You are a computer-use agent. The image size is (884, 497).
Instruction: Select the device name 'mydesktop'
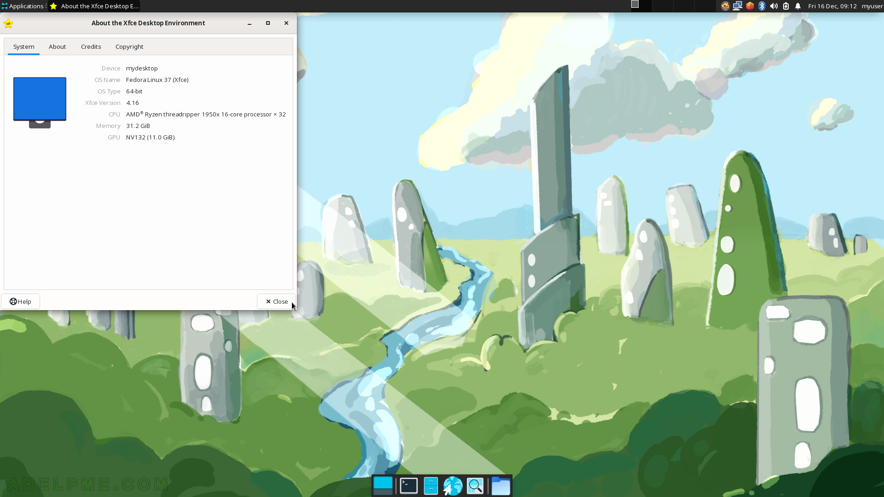[142, 68]
